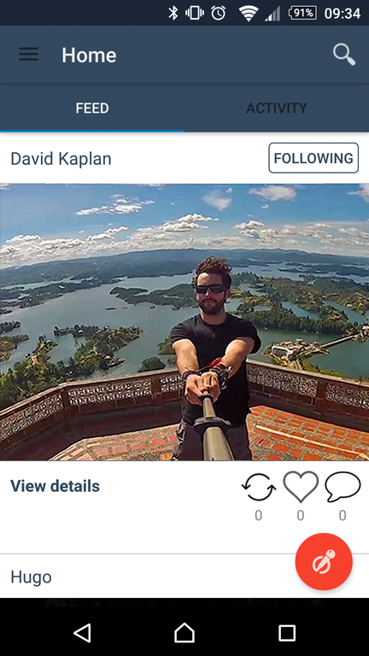The height and width of the screenshot is (656, 369).
Task: Like the post with the heart icon
Action: (x=301, y=487)
